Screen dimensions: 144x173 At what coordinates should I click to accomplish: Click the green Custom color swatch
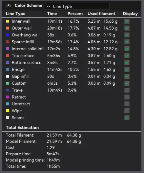point(8,83)
